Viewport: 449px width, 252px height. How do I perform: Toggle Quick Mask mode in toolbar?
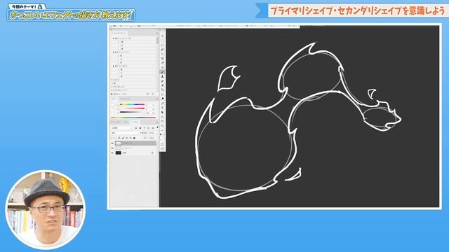click(x=162, y=144)
